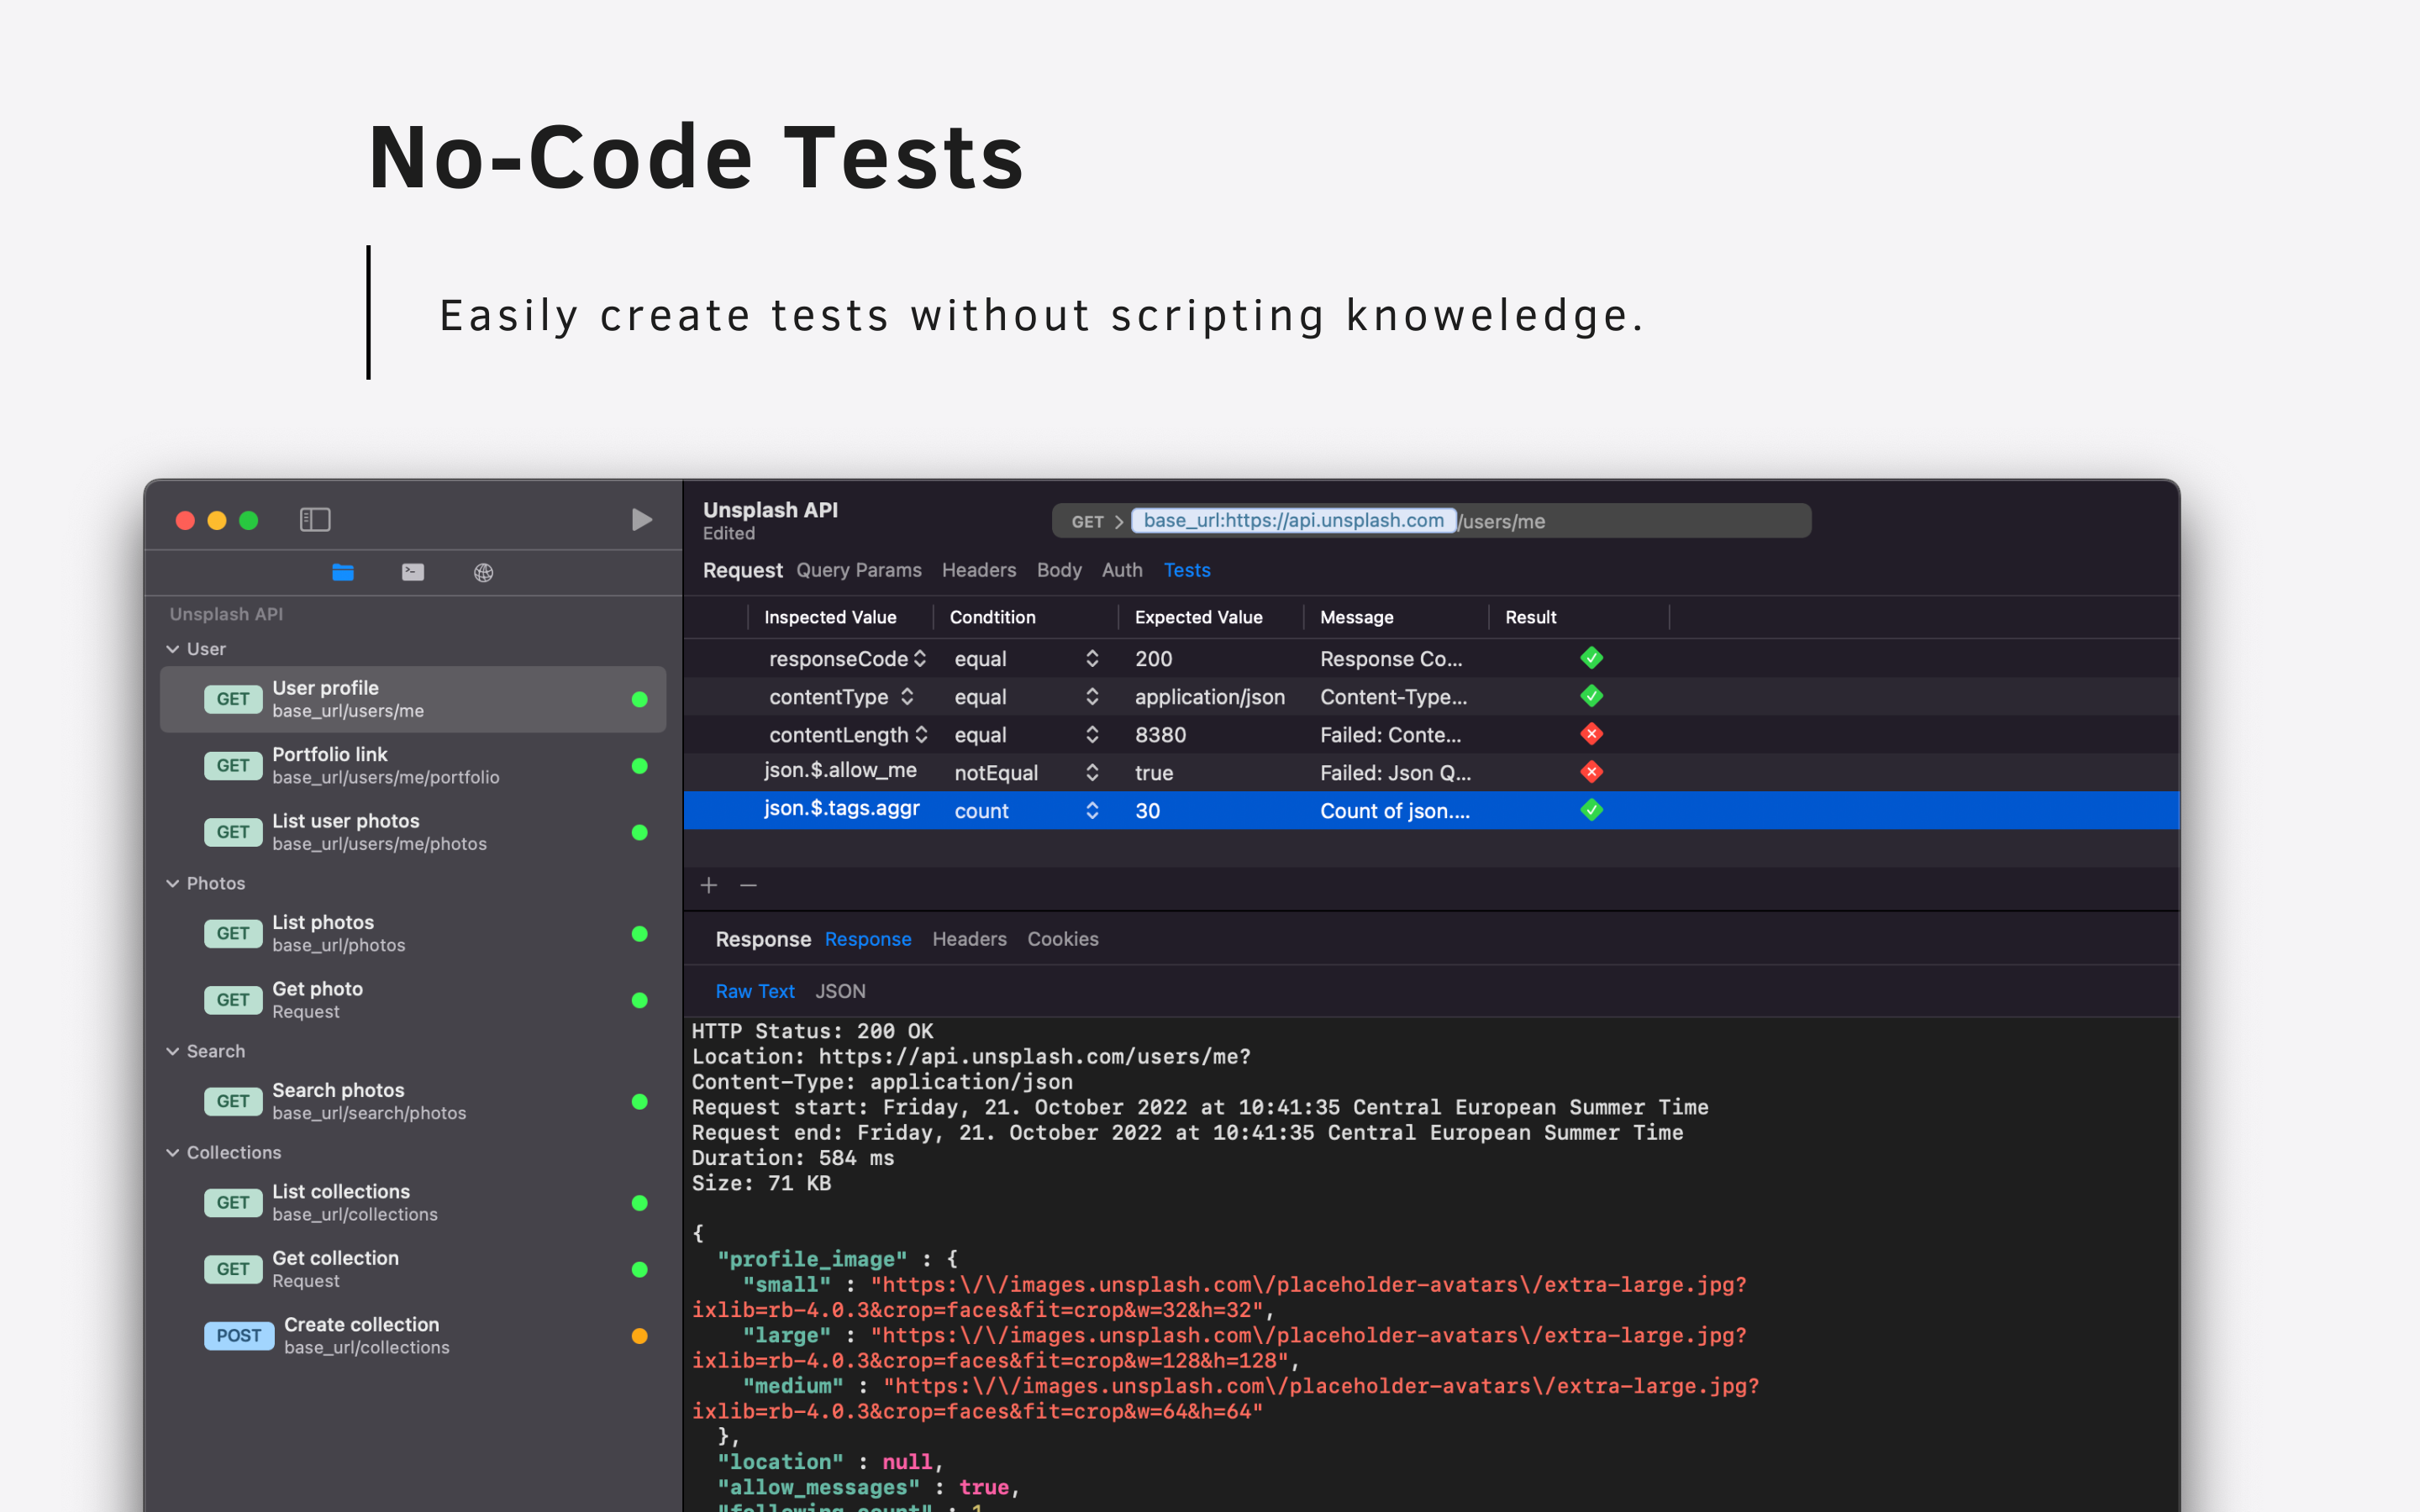Open the Create collection request
Screen dimensions: 2420x1512
(x=413, y=1336)
